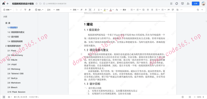
Task: Click the play icon in status bar
Action: [183, 97]
